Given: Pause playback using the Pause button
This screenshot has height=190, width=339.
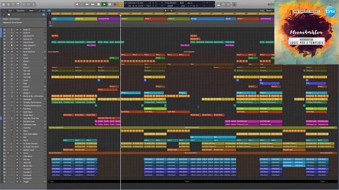Looking at the screenshot, I should click(110, 4).
